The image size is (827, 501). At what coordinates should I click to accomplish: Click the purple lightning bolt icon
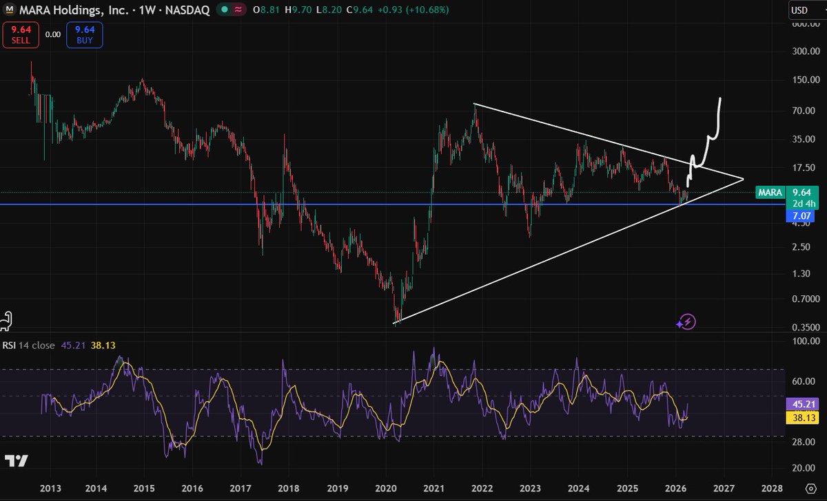pyautogui.click(x=686, y=321)
